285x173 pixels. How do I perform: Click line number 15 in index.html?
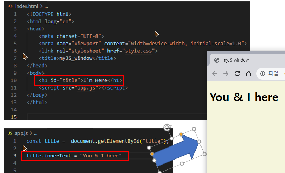tap(14, 117)
